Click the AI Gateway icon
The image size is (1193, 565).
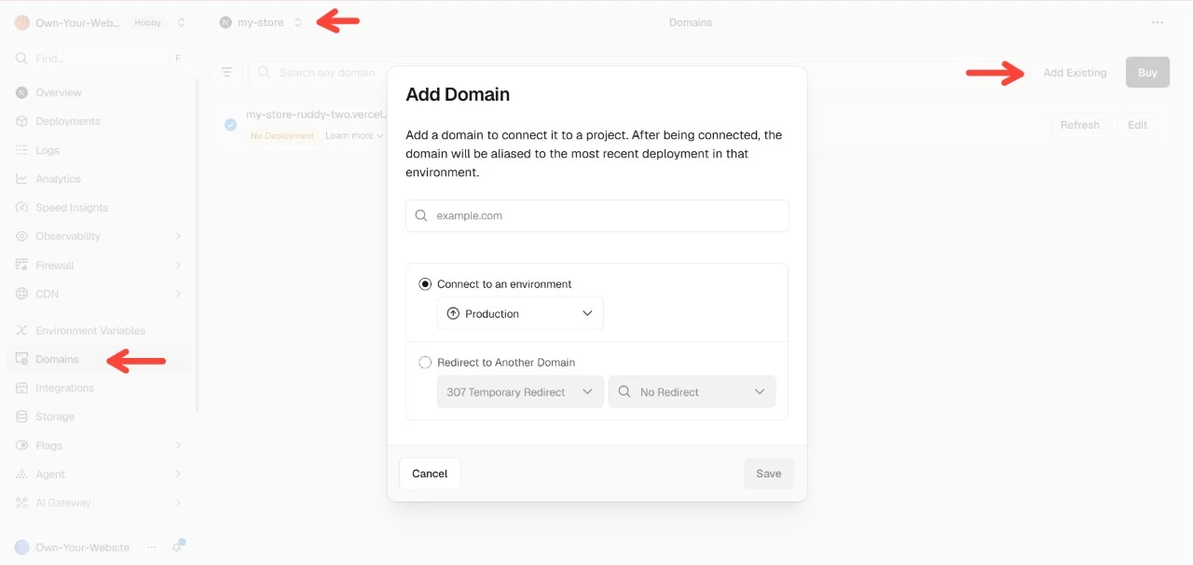(21, 503)
